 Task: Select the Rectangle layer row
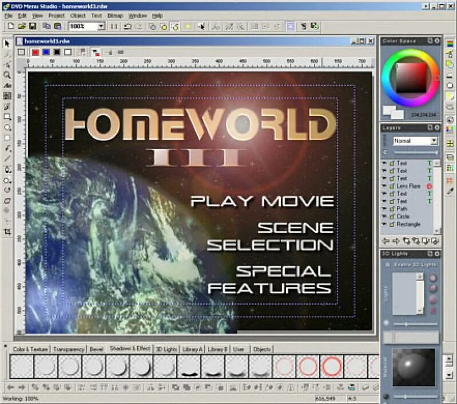[x=408, y=224]
